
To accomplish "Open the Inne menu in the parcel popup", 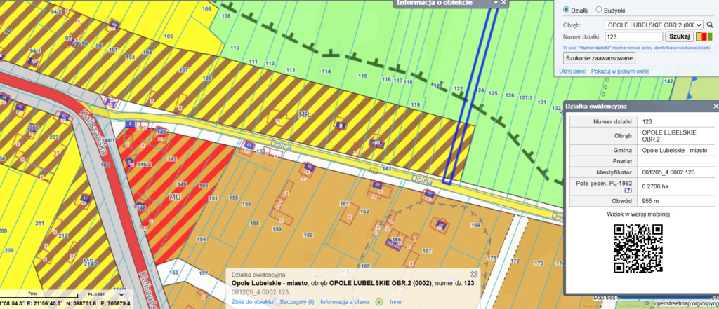I will [x=395, y=302].
